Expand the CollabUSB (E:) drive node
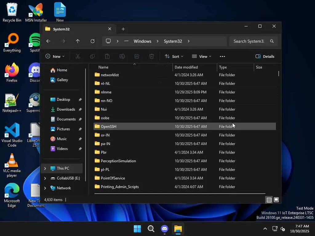The height and width of the screenshot is (236, 315). [x=45, y=178]
